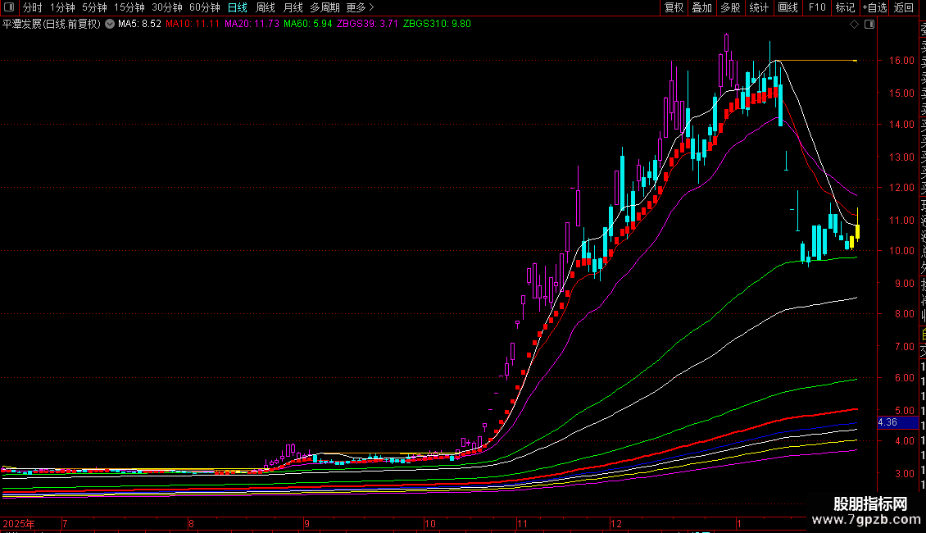Screen dimensions: 926x533
Task: Click the 复权 adjustment button
Action: [674, 8]
